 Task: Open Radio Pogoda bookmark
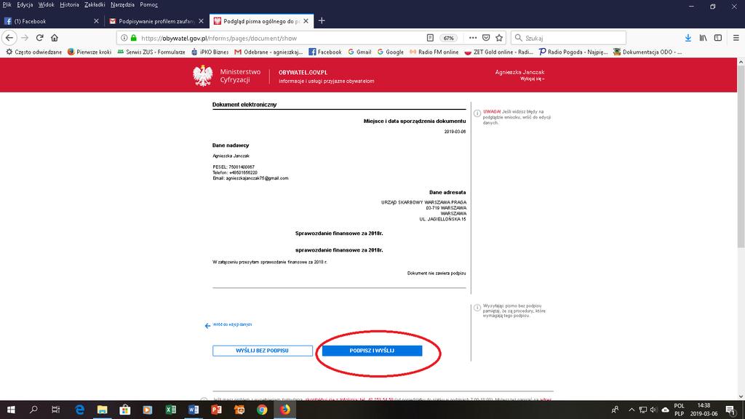[x=573, y=52]
